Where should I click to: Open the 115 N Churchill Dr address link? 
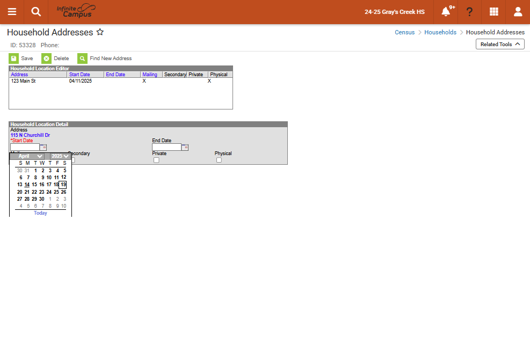coord(30,135)
